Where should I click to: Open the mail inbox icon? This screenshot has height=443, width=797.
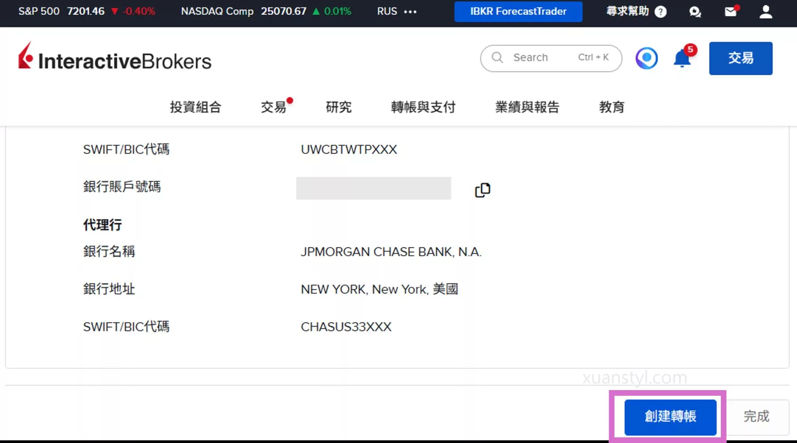731,11
